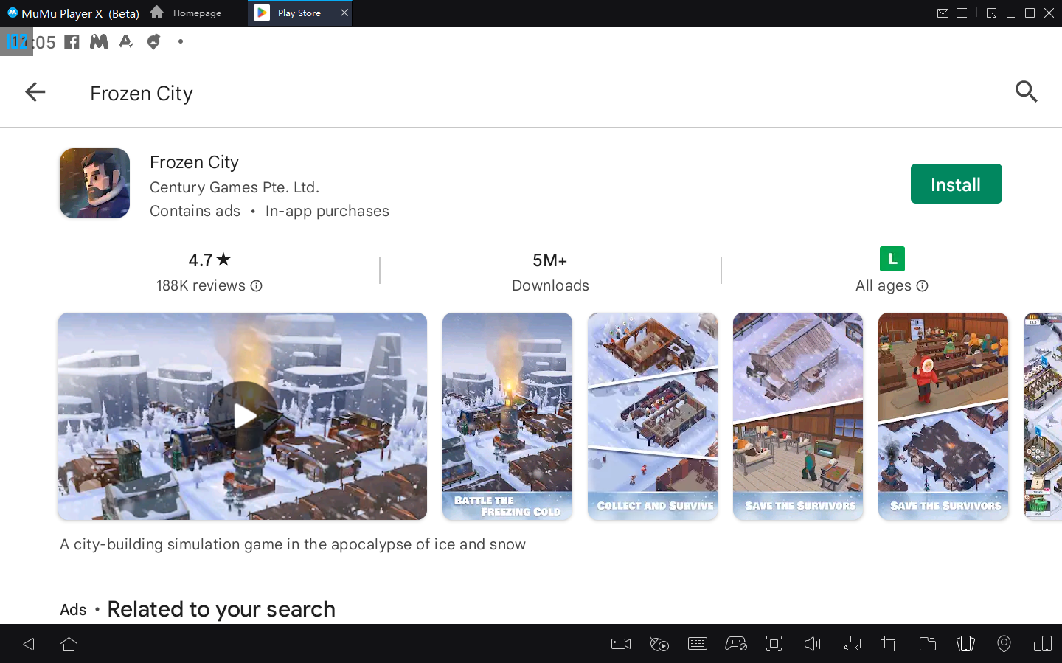Open the keyboard mapping tool
1062x663 pixels.
(x=697, y=644)
